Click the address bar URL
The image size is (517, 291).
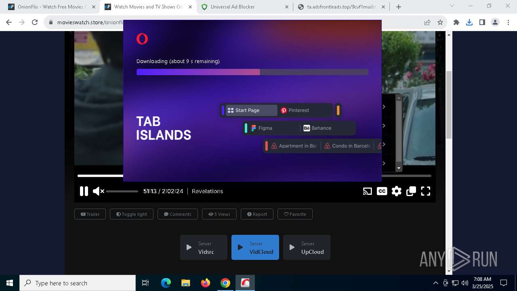click(90, 23)
